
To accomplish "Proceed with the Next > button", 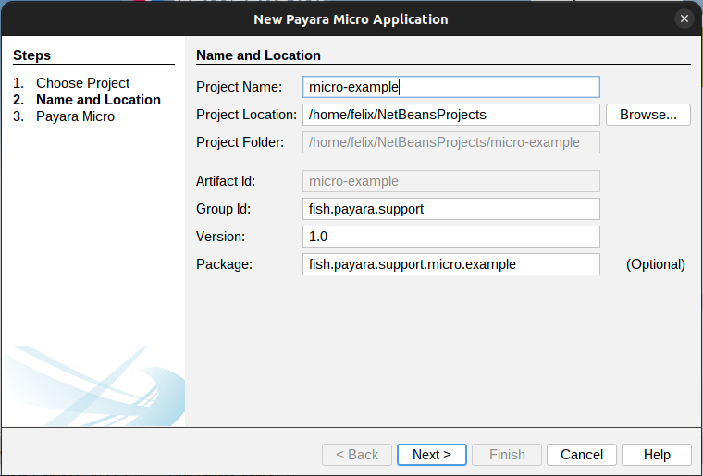I will point(432,455).
